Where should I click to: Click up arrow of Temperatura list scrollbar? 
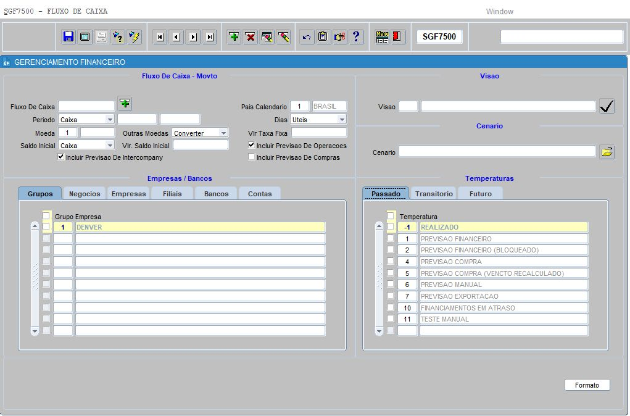click(x=379, y=227)
